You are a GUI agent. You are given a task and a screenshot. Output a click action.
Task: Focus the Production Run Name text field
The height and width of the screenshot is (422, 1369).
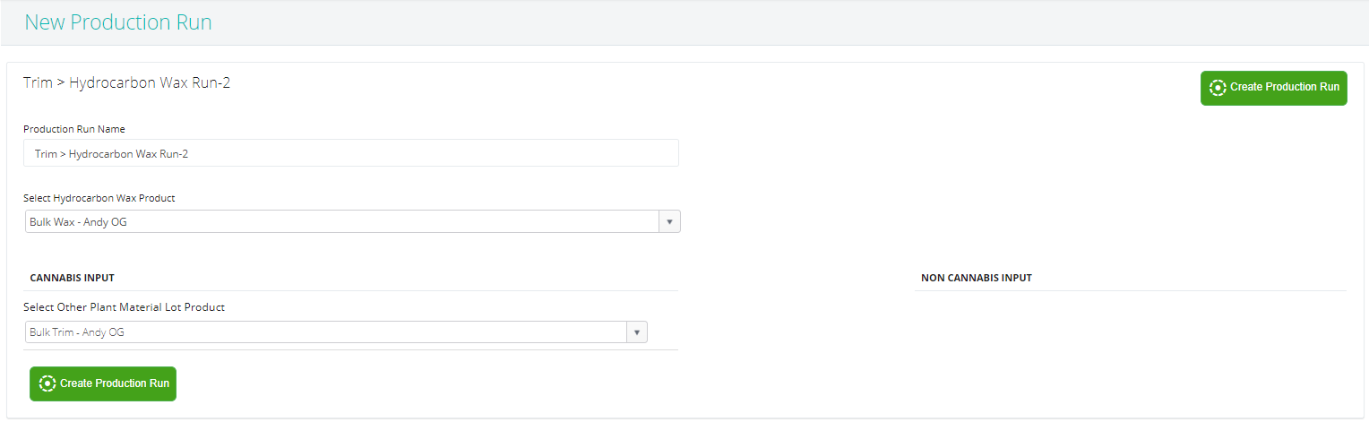click(x=350, y=153)
